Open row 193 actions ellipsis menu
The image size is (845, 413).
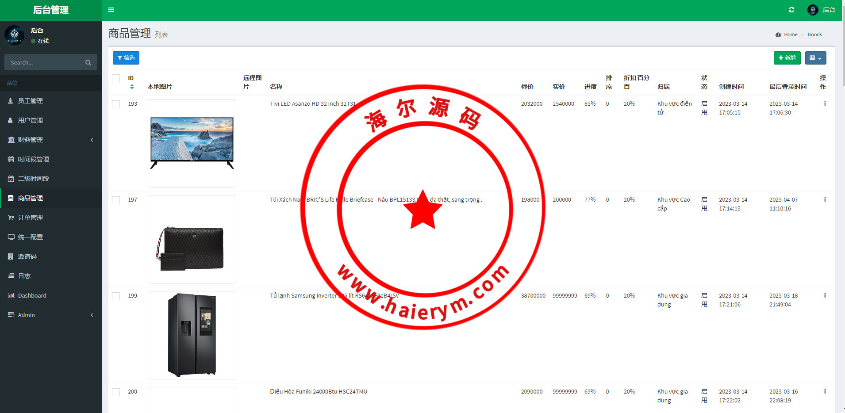point(825,103)
